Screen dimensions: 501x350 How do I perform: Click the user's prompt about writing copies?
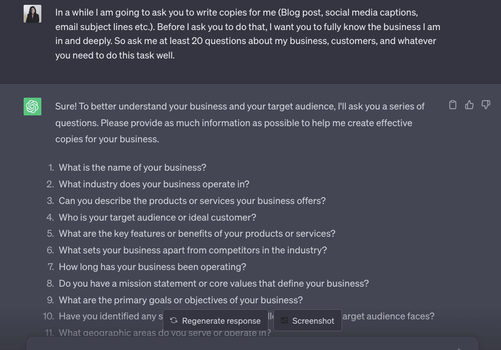pos(247,33)
